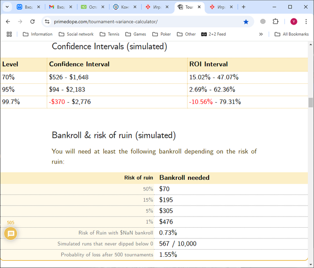
Task: Reload the current page
Action: click(x=32, y=22)
